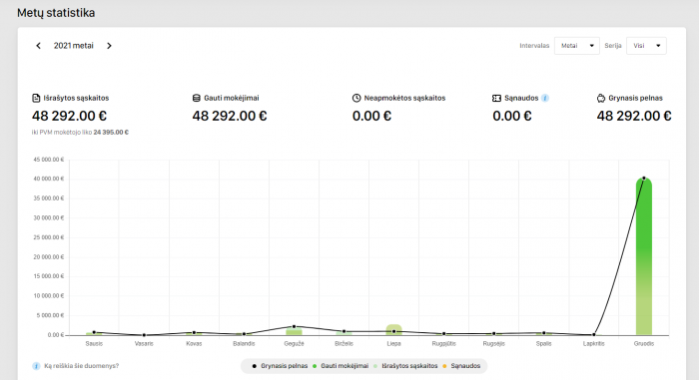
Task: Click the 'Vasaris' month axis label
Action: coord(144,343)
